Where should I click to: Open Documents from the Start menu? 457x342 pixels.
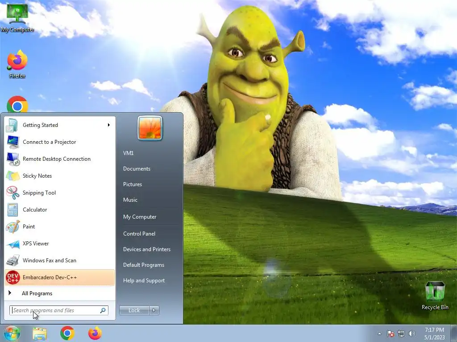pos(137,169)
